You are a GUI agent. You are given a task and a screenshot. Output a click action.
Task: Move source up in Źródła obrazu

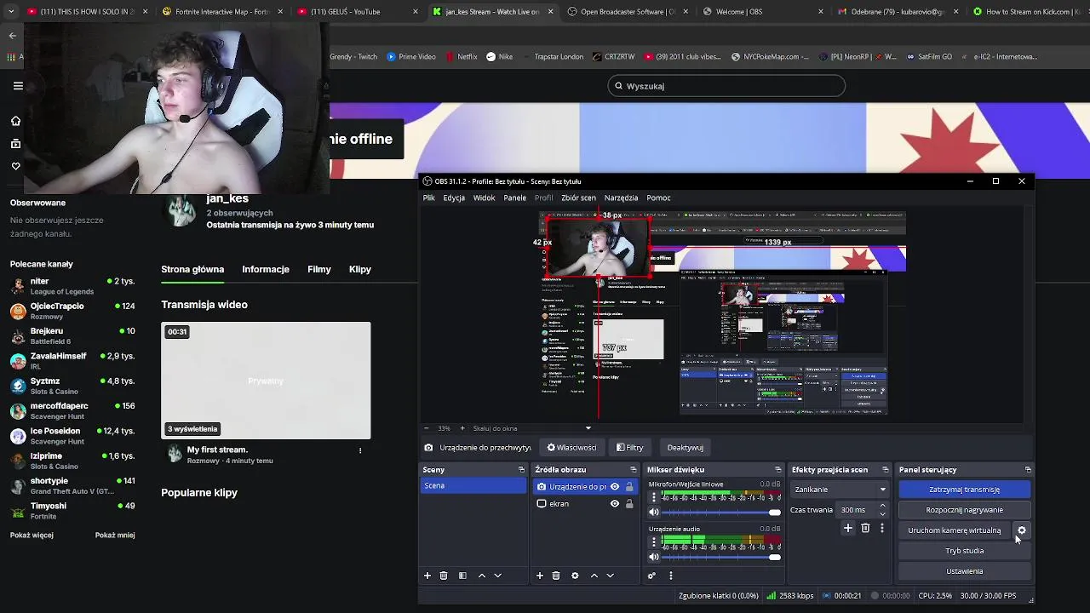coord(594,576)
